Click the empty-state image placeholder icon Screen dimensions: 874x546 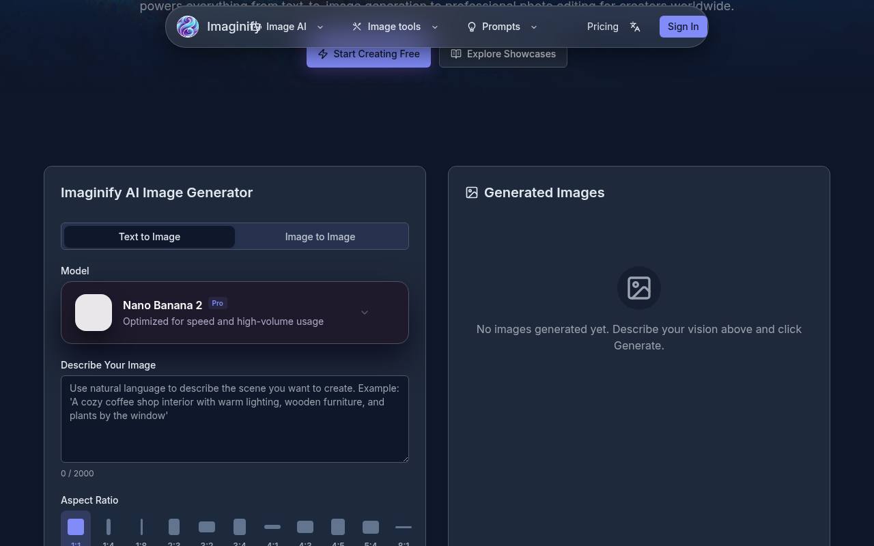(639, 288)
